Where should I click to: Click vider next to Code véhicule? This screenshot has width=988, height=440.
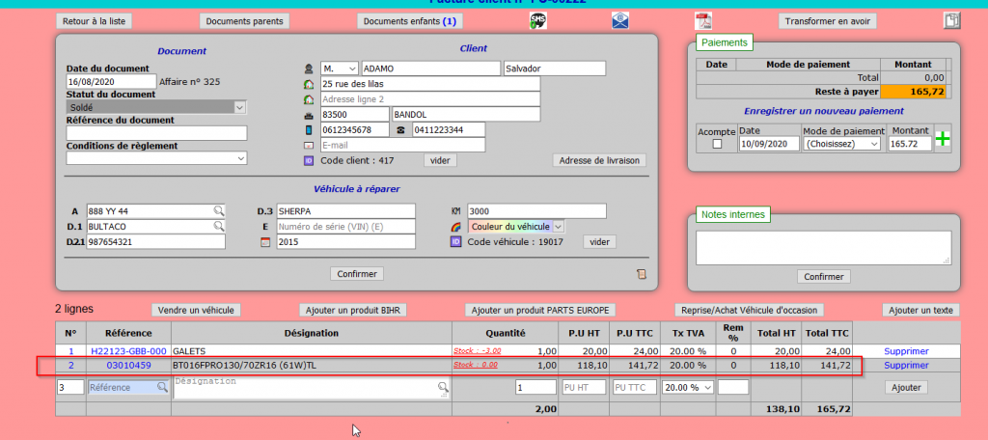tap(599, 242)
